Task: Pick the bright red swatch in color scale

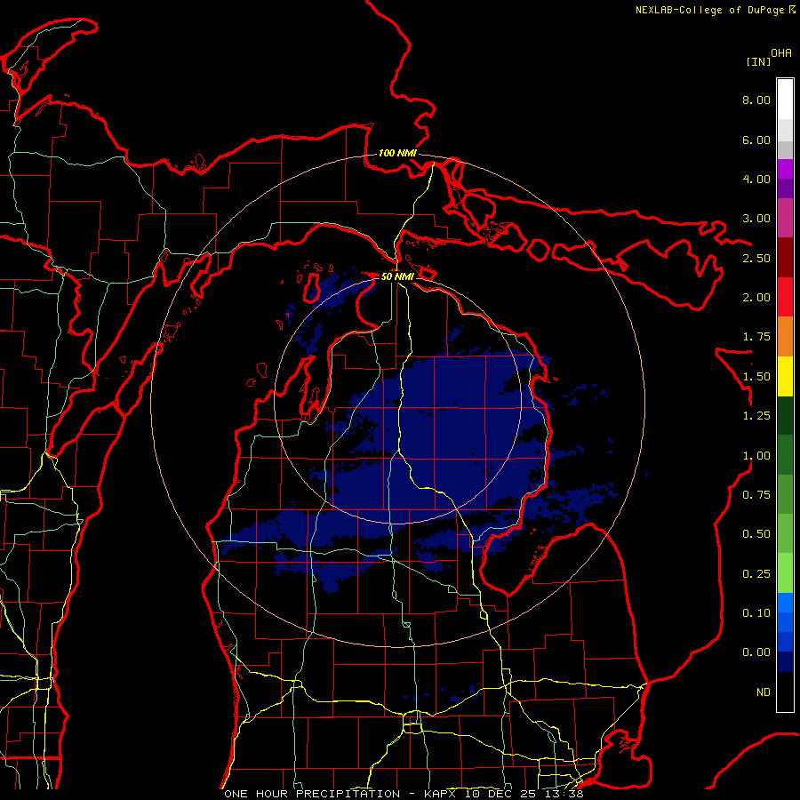Action: (785, 297)
